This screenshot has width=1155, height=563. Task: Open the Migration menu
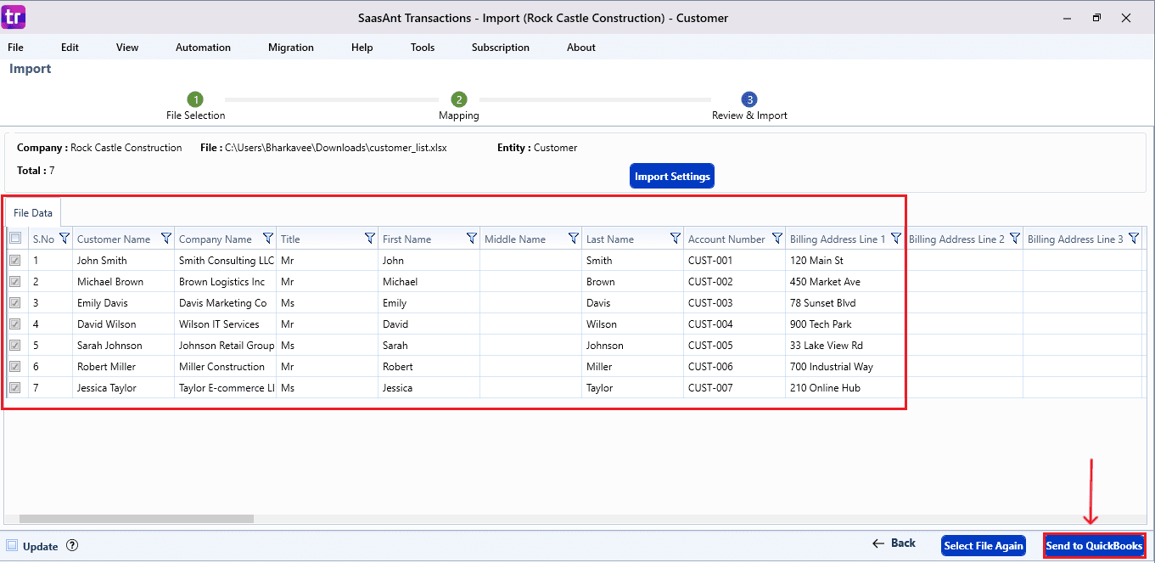pos(291,48)
